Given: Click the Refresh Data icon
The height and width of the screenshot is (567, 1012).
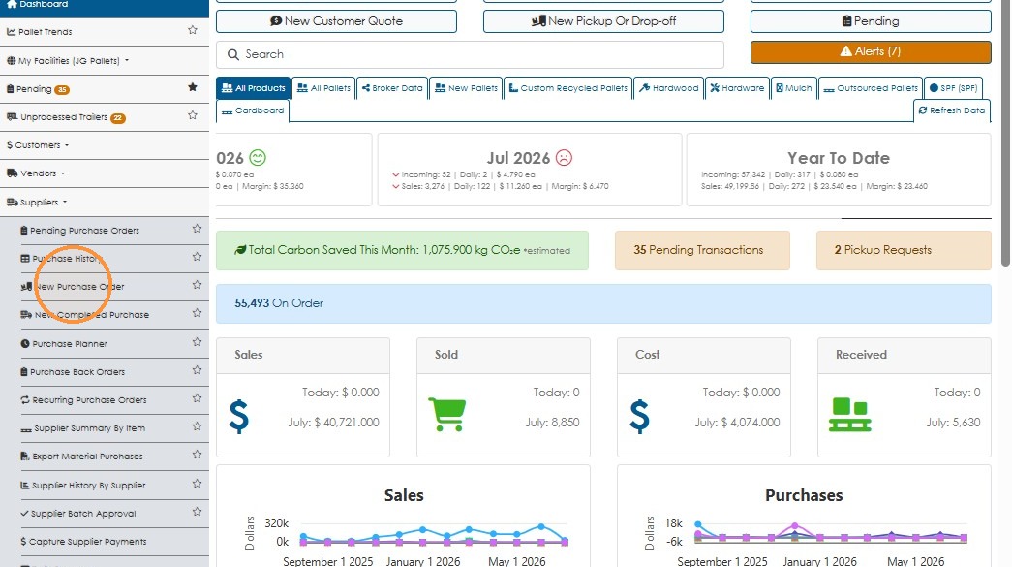Looking at the screenshot, I should click(x=923, y=110).
